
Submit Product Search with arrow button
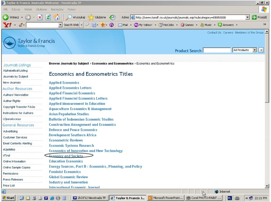[261, 50]
